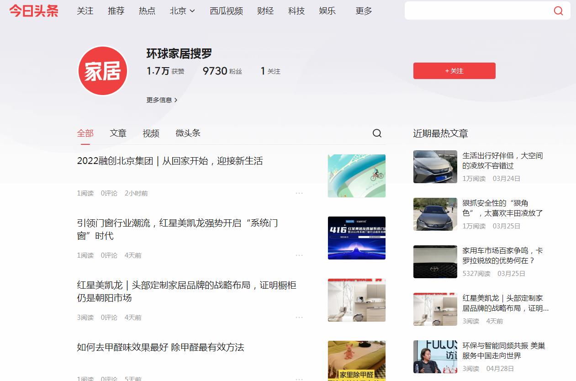The image size is (576, 381).
Task: Open search within the author's articles
Action: point(377,133)
